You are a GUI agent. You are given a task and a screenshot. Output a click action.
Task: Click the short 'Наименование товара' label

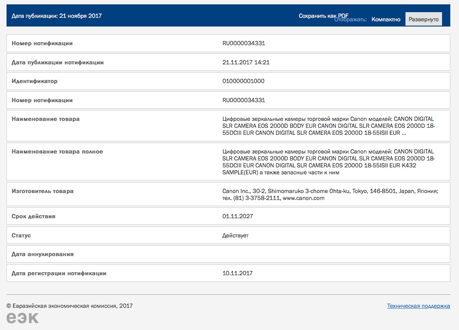pyautogui.click(x=46, y=119)
